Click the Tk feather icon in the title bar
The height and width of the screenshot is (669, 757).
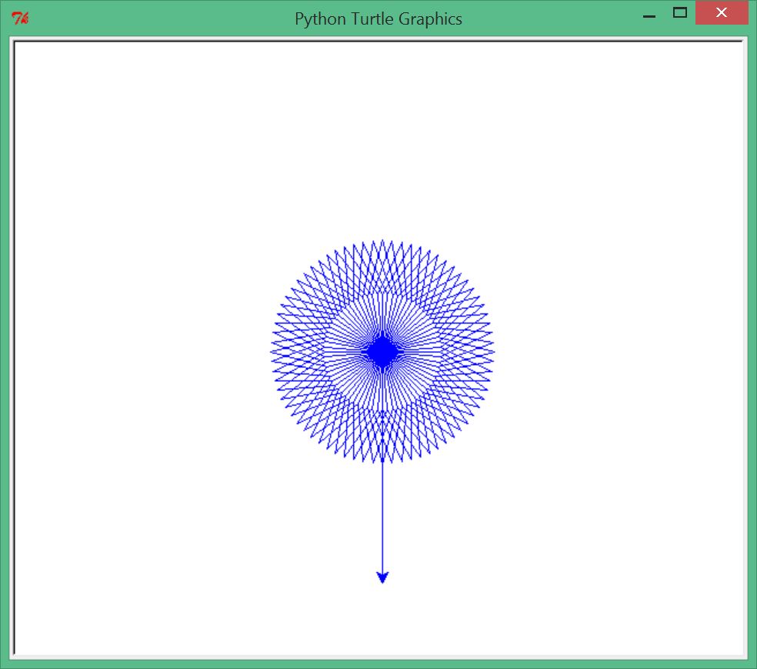(x=21, y=16)
